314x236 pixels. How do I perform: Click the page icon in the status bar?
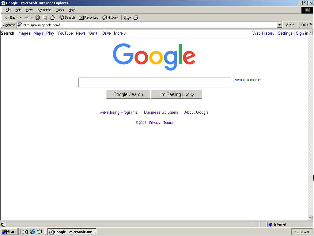pos(3,224)
